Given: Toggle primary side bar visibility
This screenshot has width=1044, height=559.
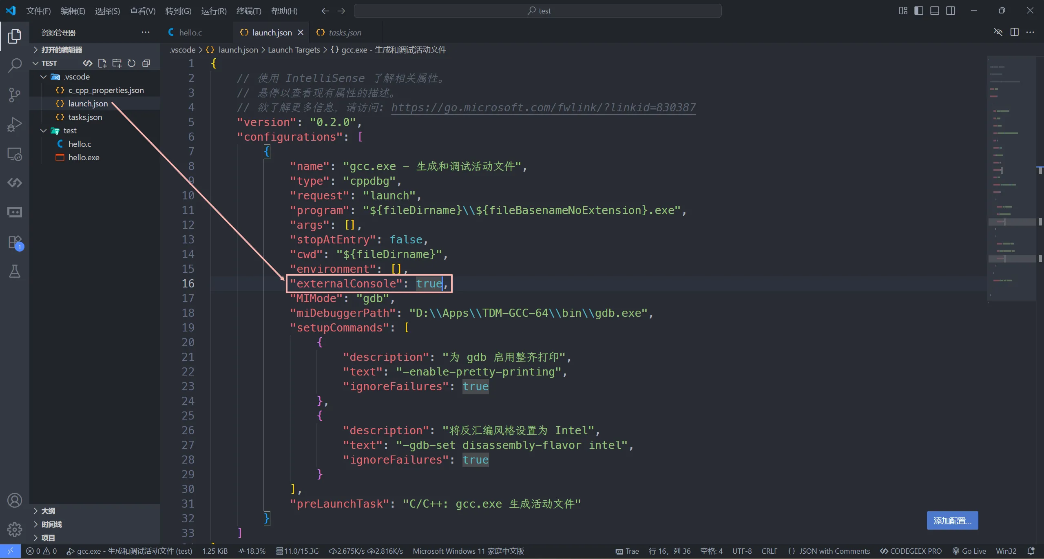Looking at the screenshot, I should tap(919, 11).
